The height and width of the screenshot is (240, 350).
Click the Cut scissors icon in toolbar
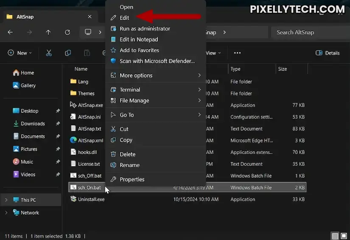[49, 53]
